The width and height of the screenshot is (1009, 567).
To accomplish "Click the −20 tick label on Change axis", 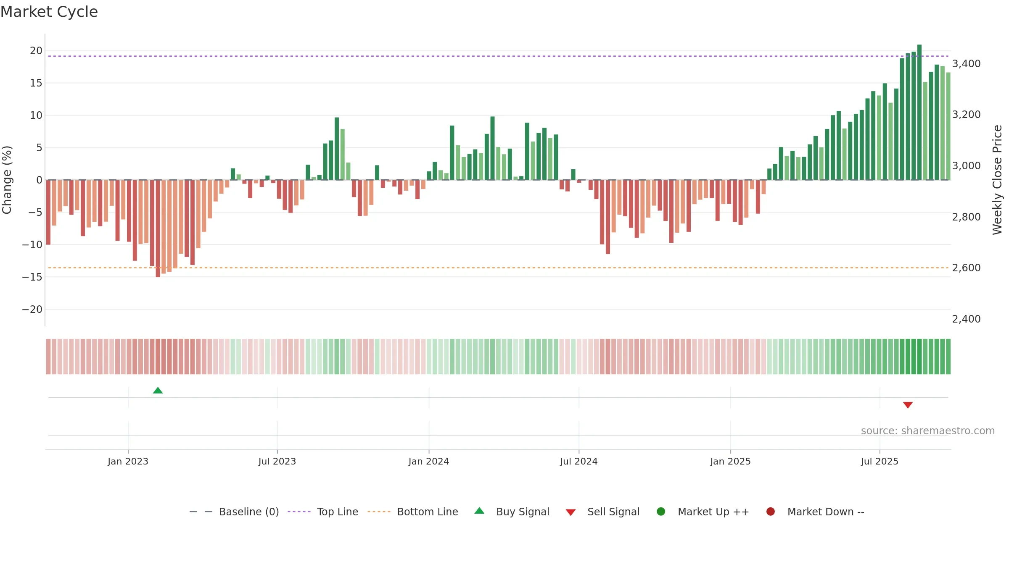I will (32, 310).
